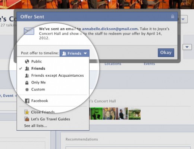Click the gear icon beside Custom
Screen dimensions: 194x149
[27, 89]
